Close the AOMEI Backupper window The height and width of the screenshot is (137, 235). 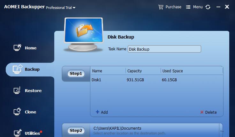[227, 7]
